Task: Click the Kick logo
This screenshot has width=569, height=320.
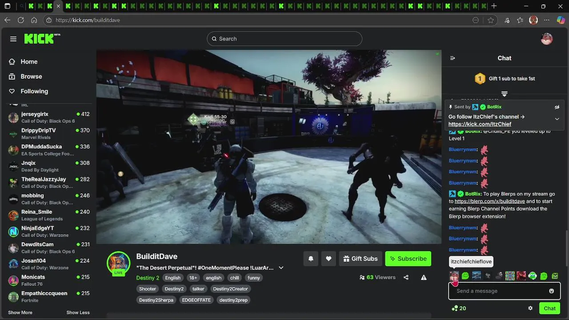Action: tap(42, 39)
